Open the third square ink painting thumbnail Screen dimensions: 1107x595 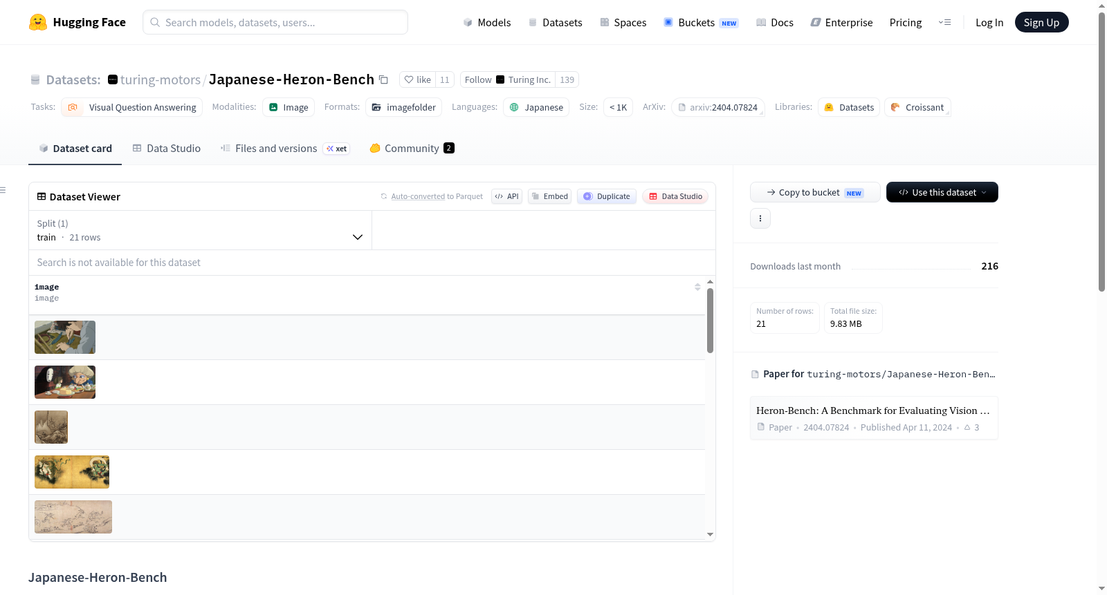click(51, 427)
